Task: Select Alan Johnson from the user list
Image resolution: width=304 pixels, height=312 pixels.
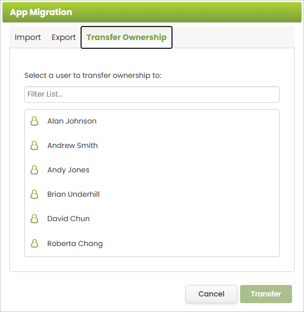Action: [152, 121]
